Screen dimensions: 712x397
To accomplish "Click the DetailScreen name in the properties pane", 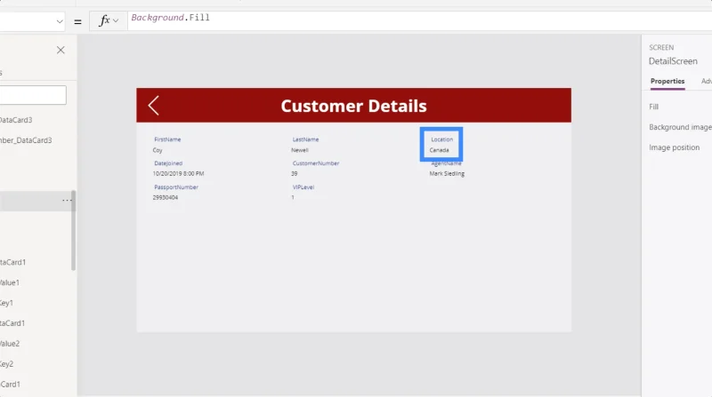I will click(673, 61).
